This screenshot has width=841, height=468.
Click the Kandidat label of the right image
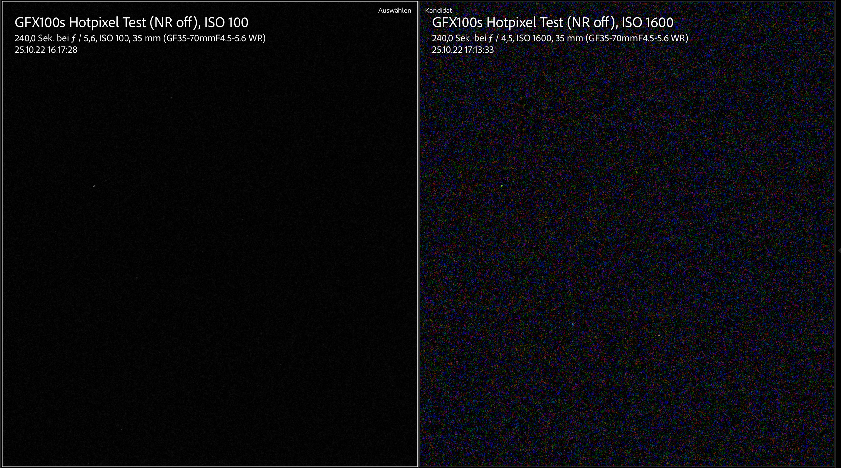[438, 11]
